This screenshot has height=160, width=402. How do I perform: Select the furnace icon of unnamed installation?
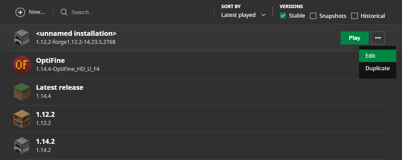22,37
